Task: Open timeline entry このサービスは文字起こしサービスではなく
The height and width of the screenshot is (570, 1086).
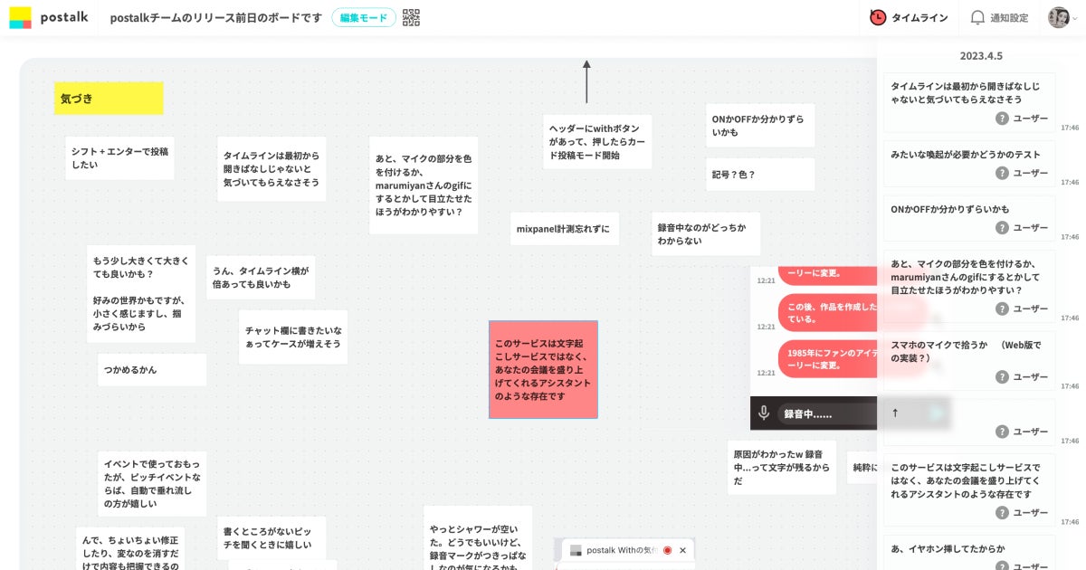Action: (x=969, y=489)
